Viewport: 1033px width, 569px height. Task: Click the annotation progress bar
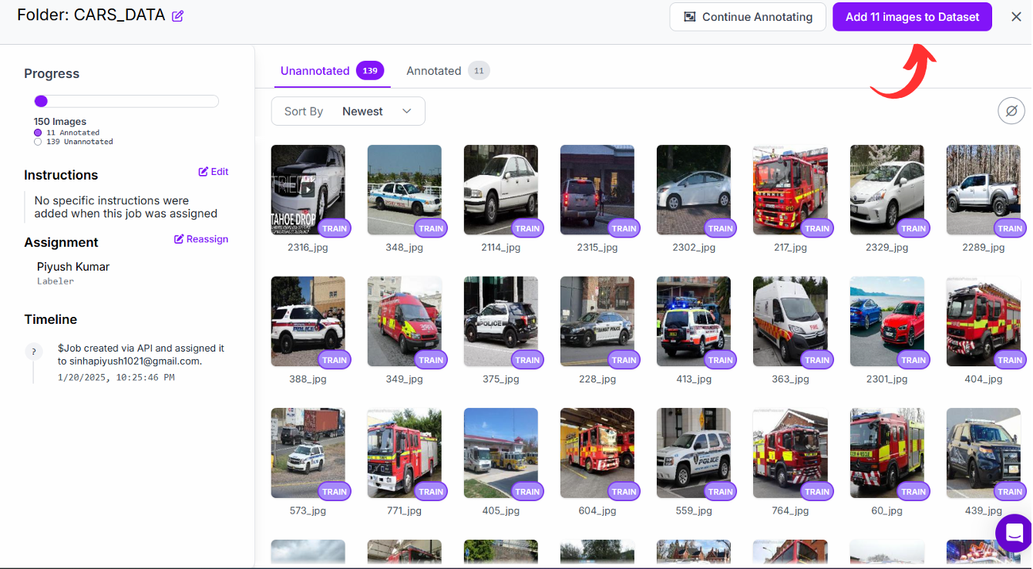[126, 101]
